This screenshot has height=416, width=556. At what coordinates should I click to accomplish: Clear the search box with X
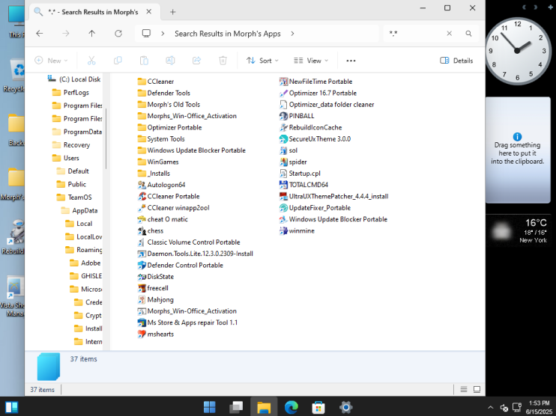tap(450, 33)
